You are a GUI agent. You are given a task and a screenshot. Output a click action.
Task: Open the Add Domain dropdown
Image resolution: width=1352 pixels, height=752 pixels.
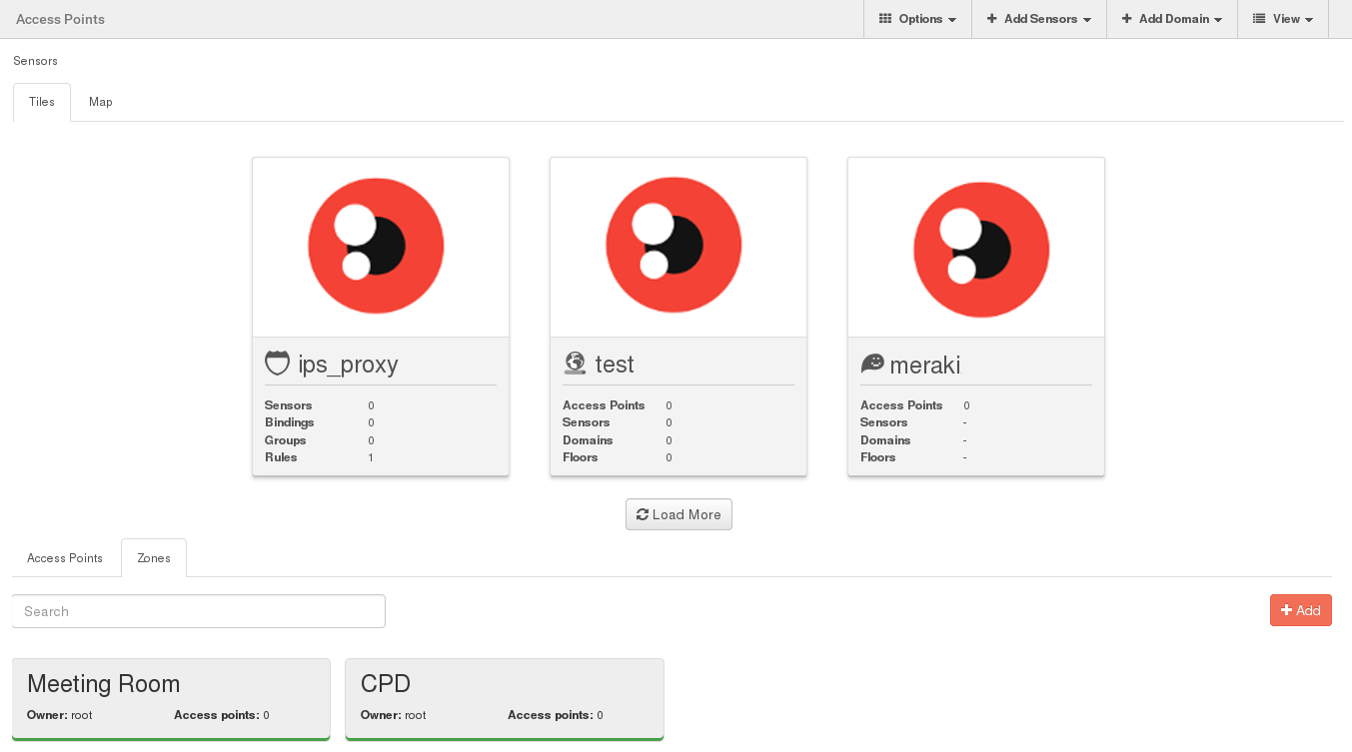1172,19
